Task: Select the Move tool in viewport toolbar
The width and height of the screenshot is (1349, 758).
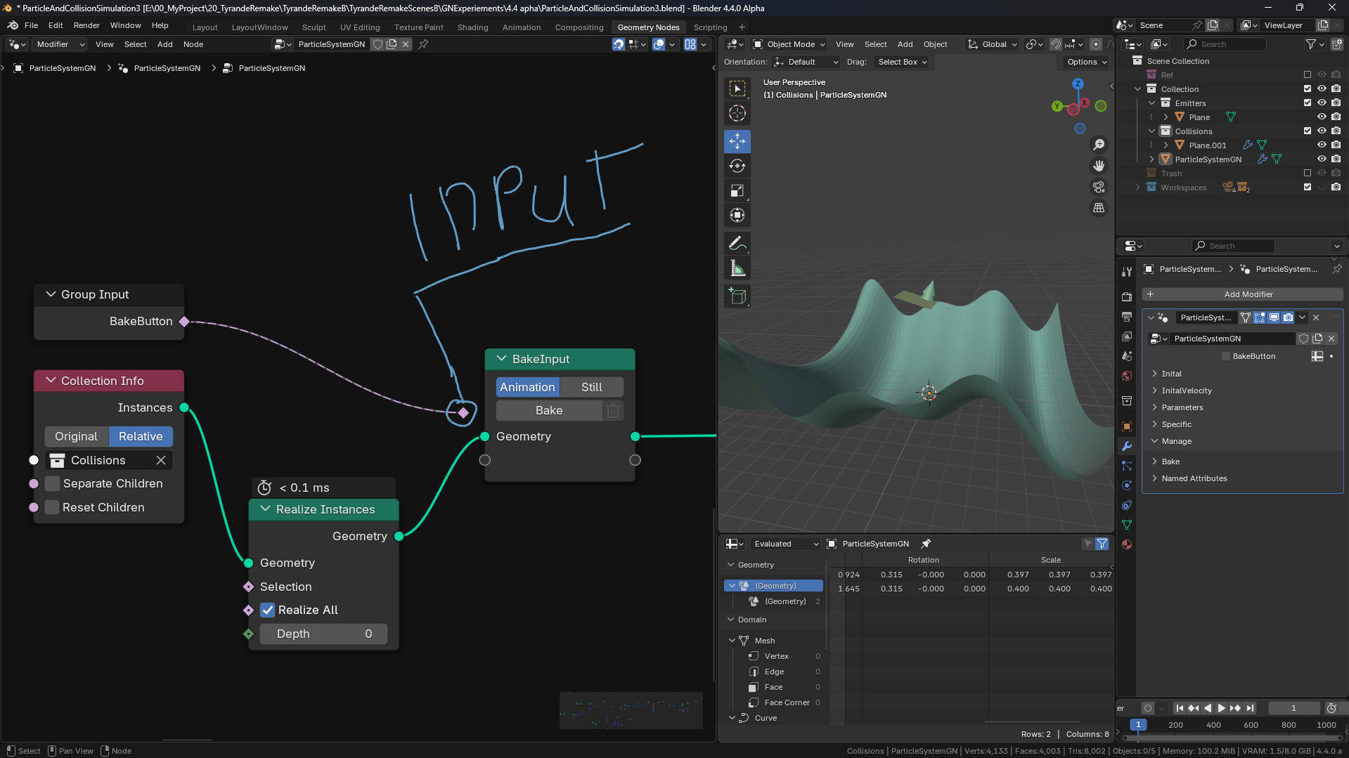Action: click(737, 141)
